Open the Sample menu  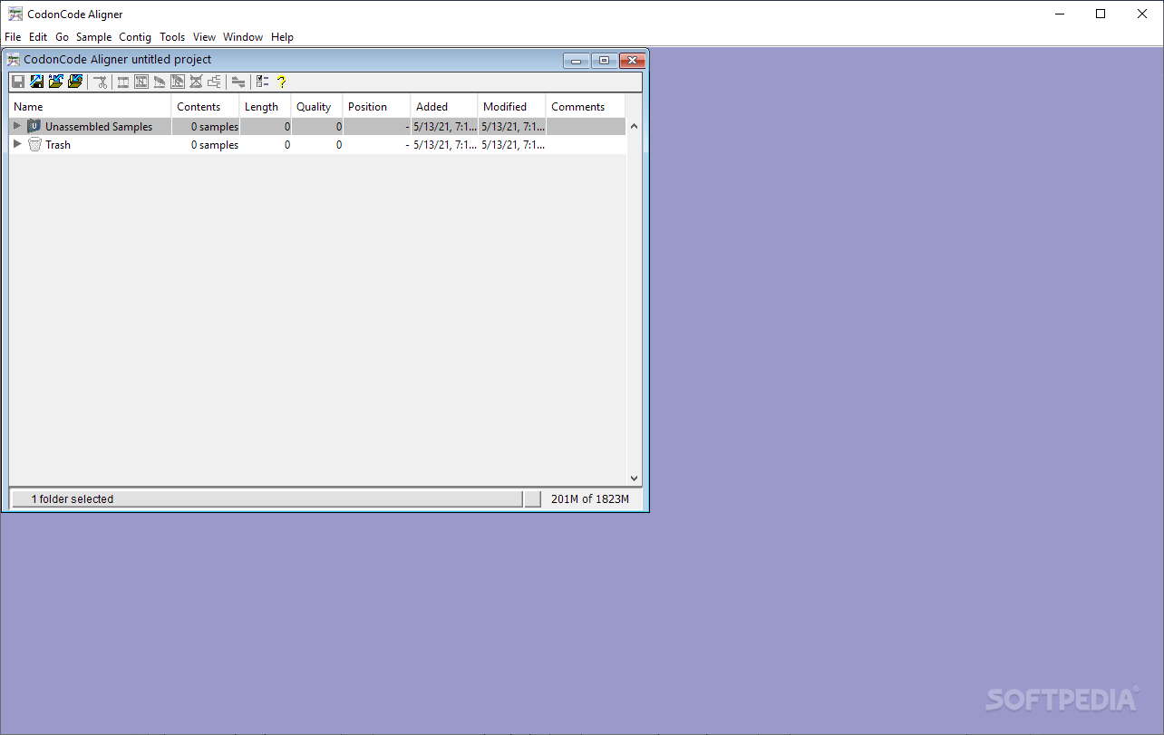[x=93, y=37]
